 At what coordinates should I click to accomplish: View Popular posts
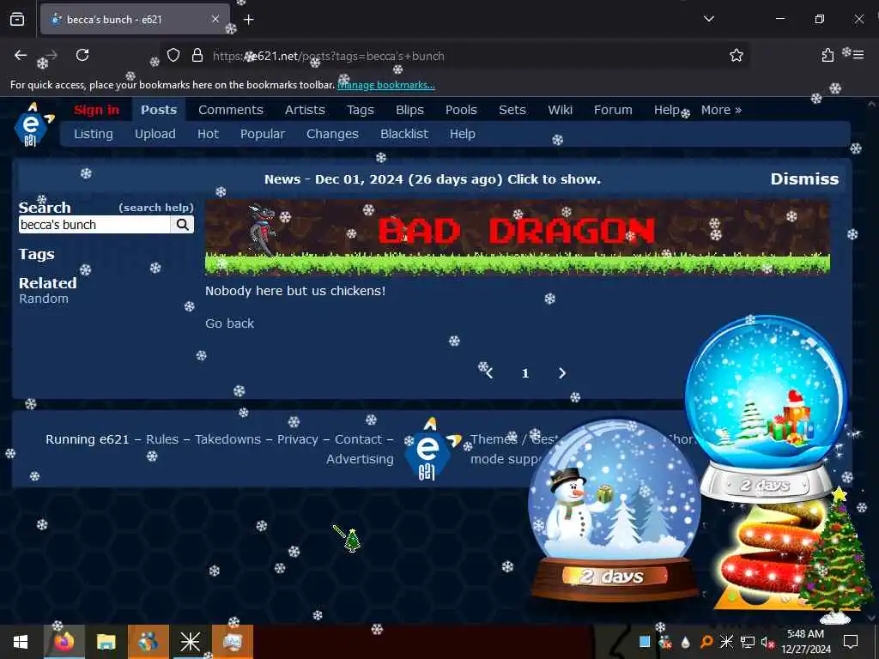[263, 134]
